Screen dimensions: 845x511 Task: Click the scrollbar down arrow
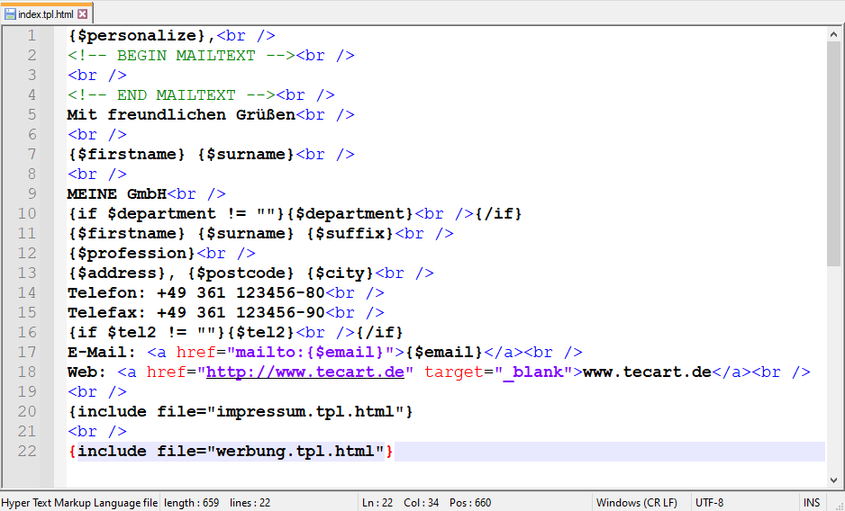[834, 480]
